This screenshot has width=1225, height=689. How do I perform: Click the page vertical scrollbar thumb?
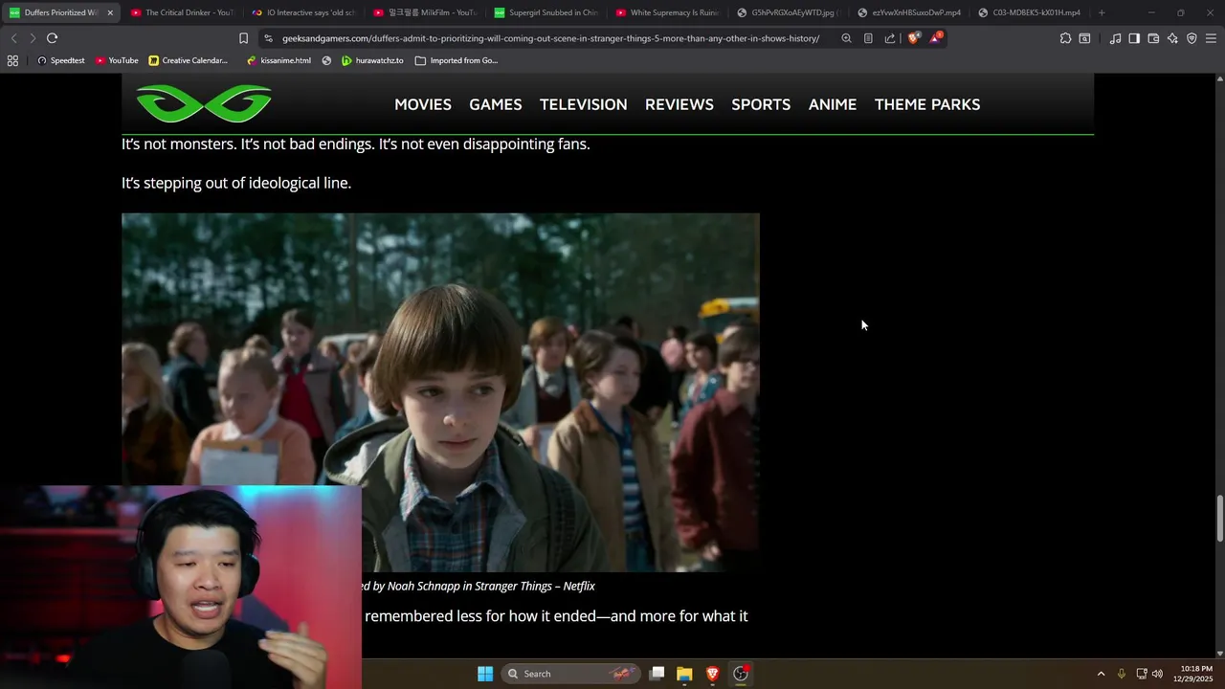click(x=1219, y=518)
